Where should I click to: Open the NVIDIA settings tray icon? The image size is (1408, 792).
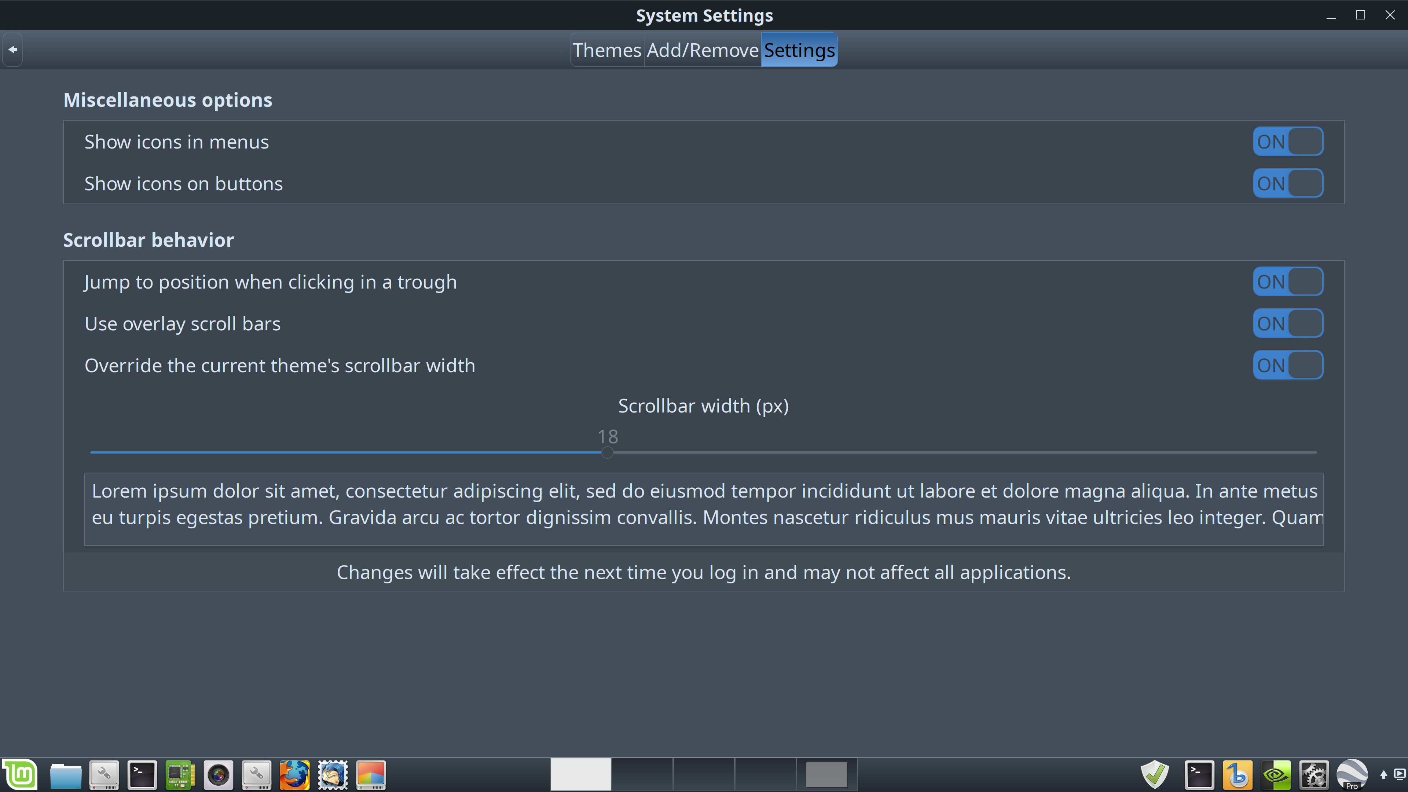click(1276, 775)
